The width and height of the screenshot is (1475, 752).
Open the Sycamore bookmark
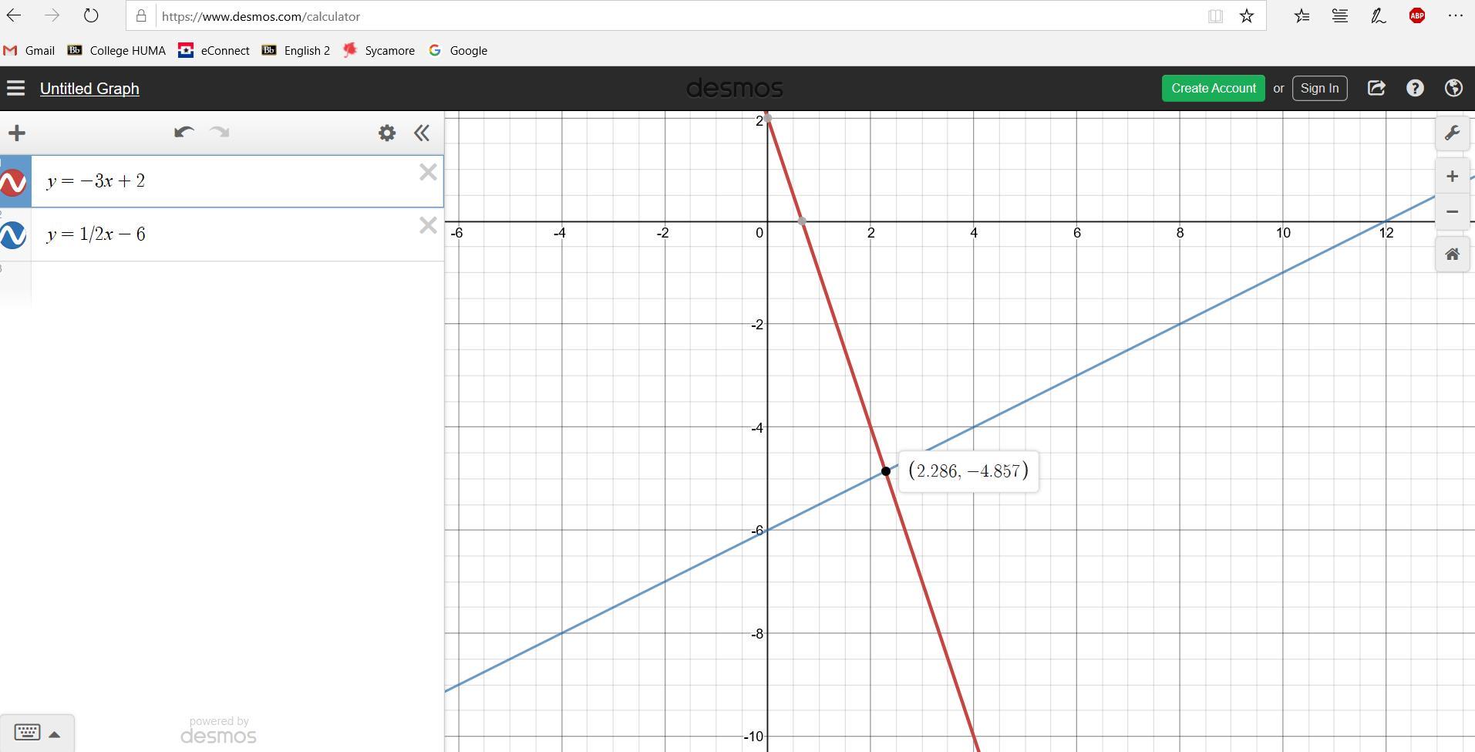tap(379, 51)
